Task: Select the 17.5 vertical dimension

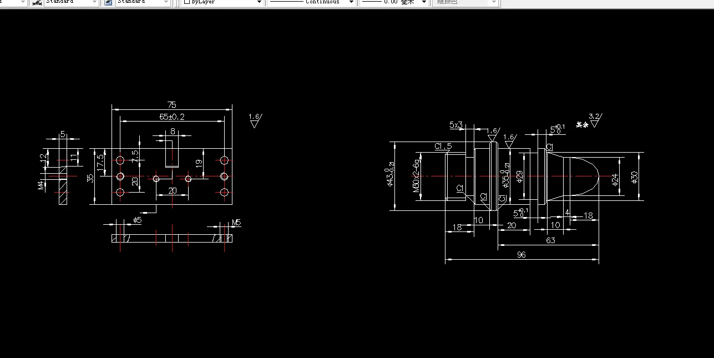Action: click(x=100, y=163)
